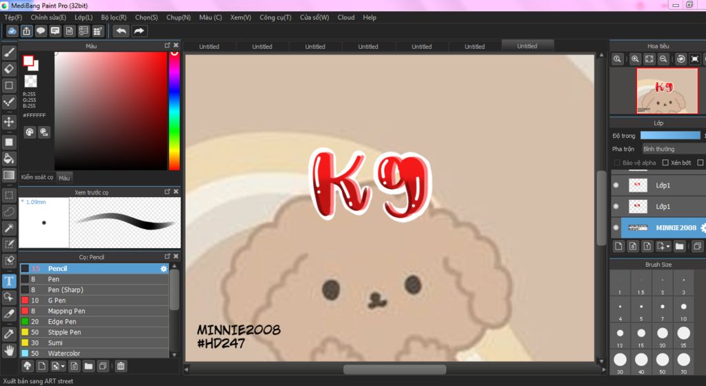Select the Stipple Pen brush
The height and width of the screenshot is (386, 706).
pos(94,332)
